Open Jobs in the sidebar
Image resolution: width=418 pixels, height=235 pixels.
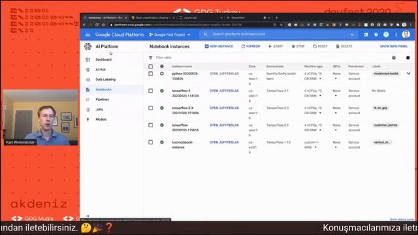(99, 110)
